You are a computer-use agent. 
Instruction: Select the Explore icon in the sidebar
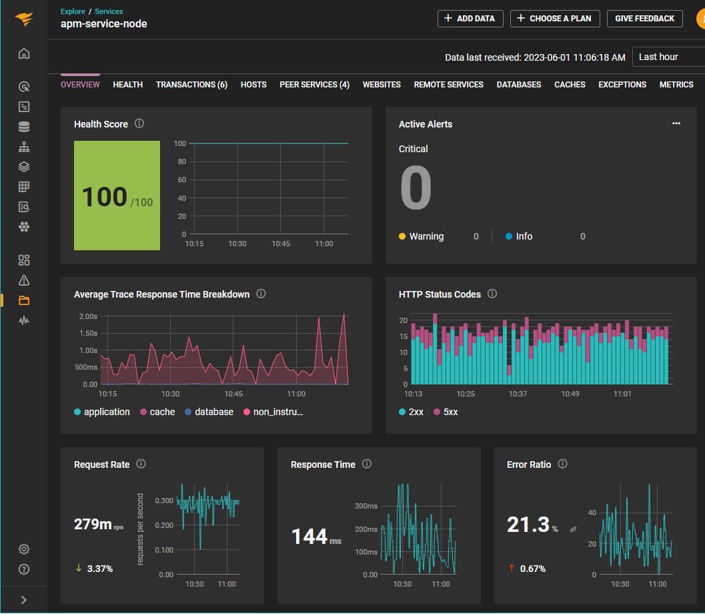click(24, 86)
